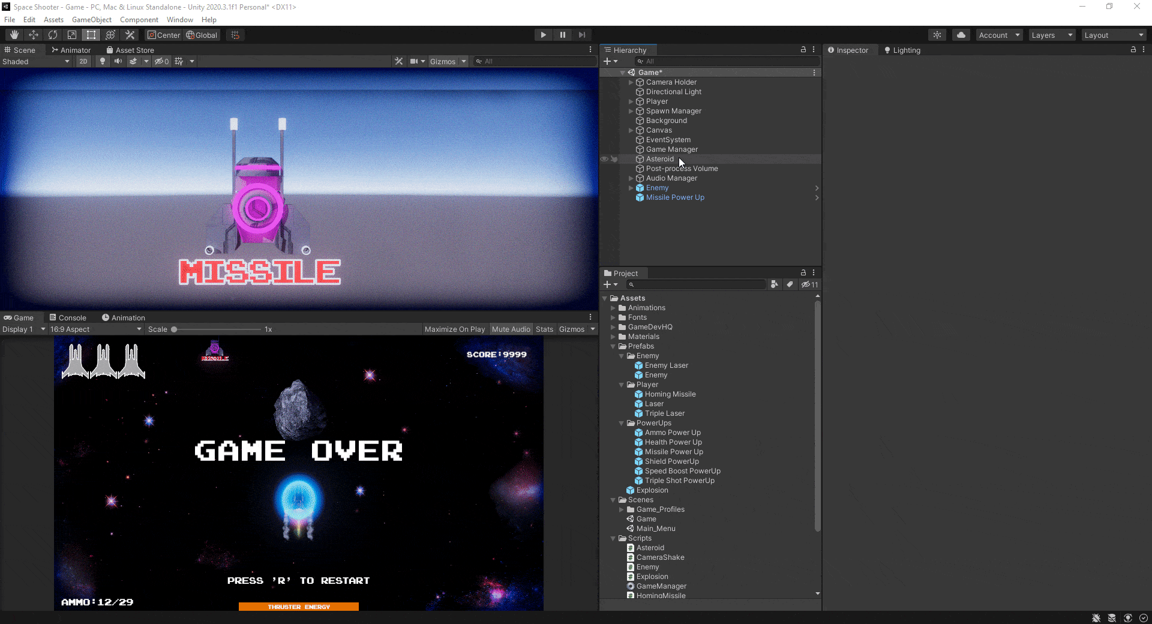Toggle scene effects (skybox, fog)
Viewport: 1152px width, 624px height.
pos(133,61)
